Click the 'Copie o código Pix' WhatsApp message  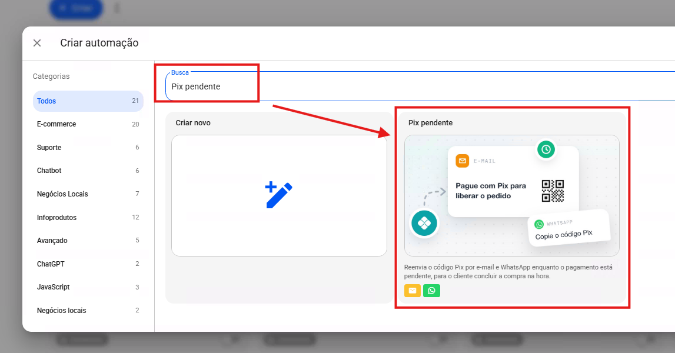click(x=564, y=235)
